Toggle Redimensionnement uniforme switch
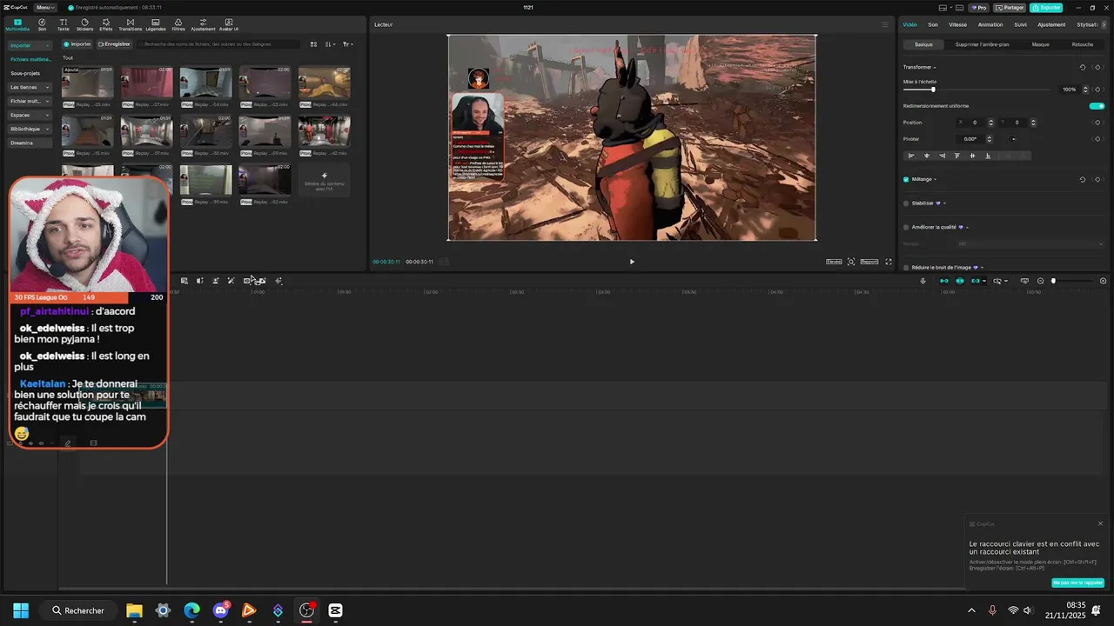1114x626 pixels. point(1097,106)
